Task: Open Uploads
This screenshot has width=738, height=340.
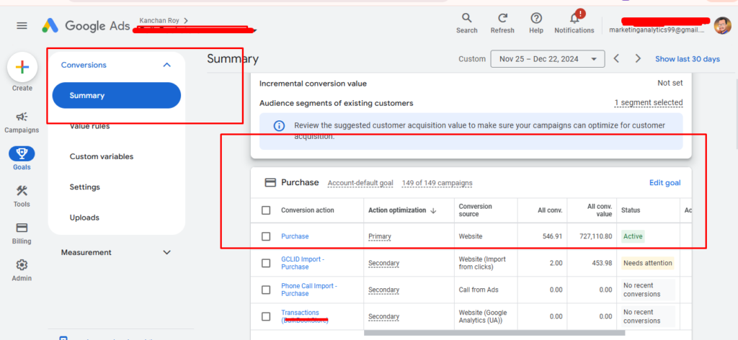Action: pos(84,218)
